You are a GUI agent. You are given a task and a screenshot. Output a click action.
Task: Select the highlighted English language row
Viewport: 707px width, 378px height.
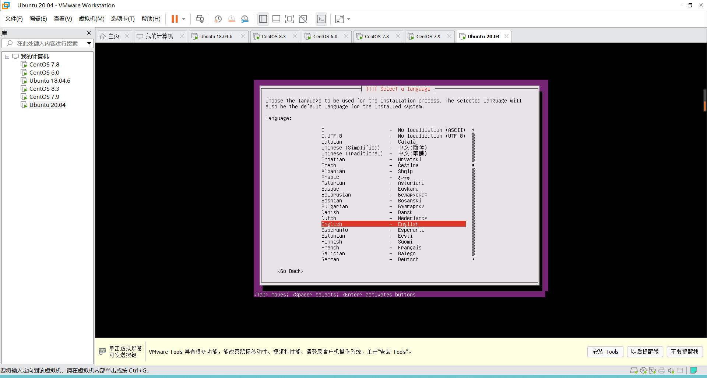pyautogui.click(x=393, y=224)
